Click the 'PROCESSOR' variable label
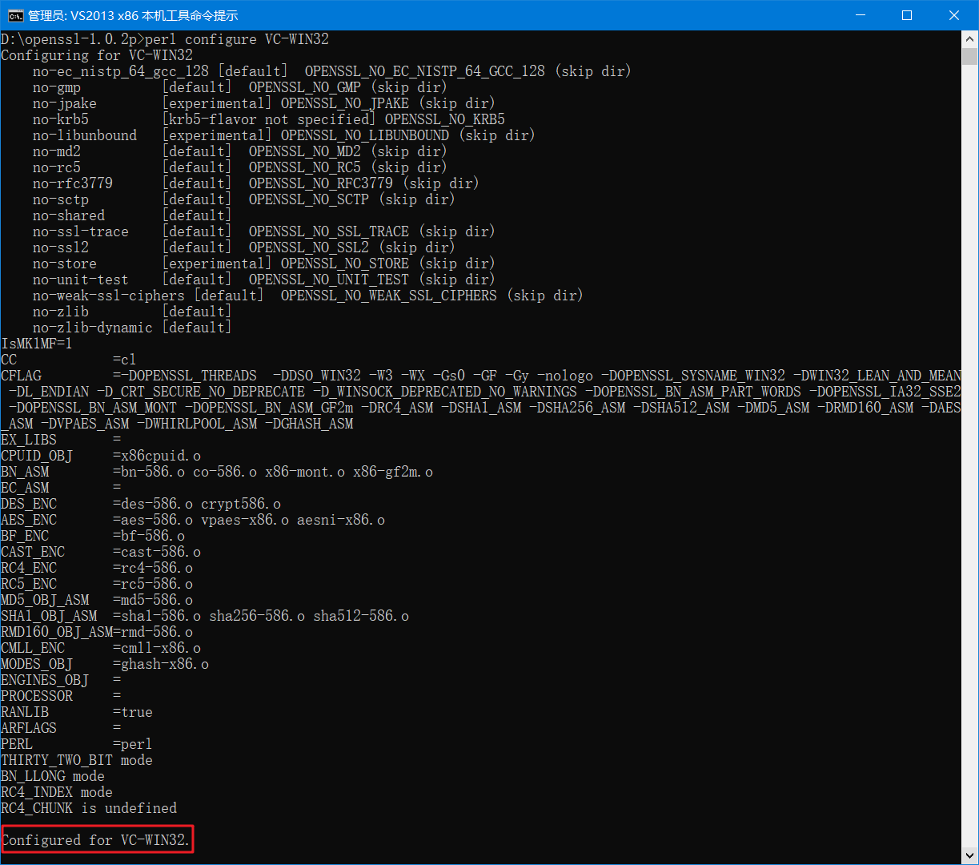 [x=37, y=696]
